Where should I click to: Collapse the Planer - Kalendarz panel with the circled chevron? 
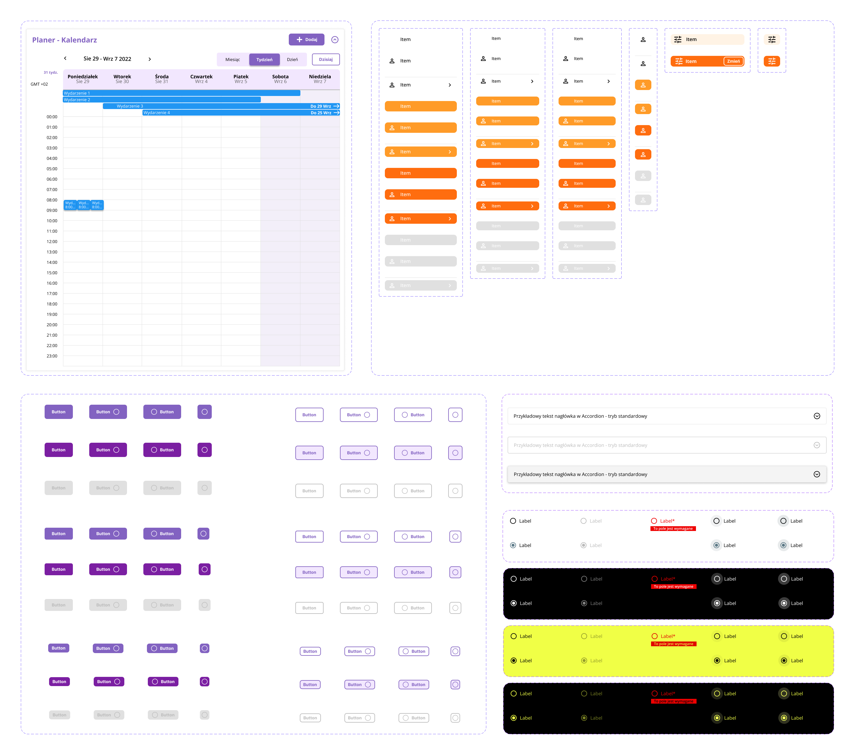tap(335, 40)
